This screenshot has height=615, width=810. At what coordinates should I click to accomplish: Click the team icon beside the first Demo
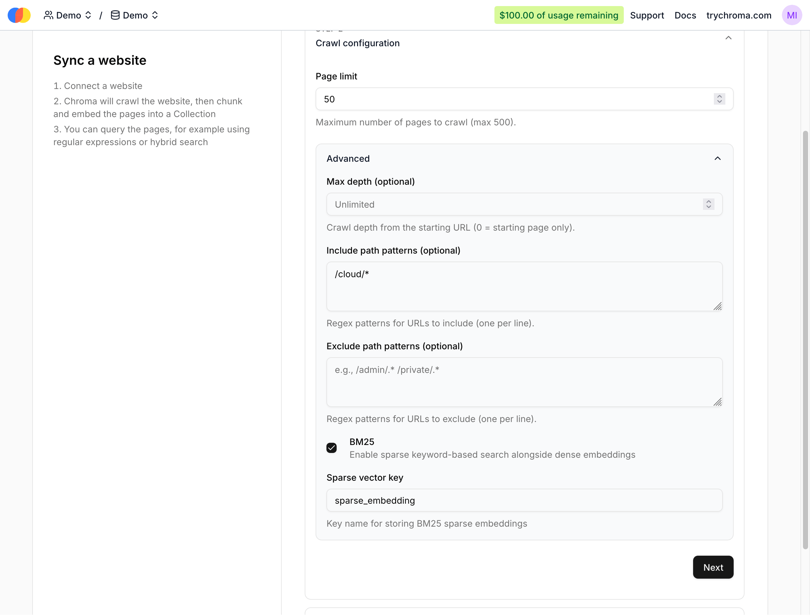tap(50, 15)
